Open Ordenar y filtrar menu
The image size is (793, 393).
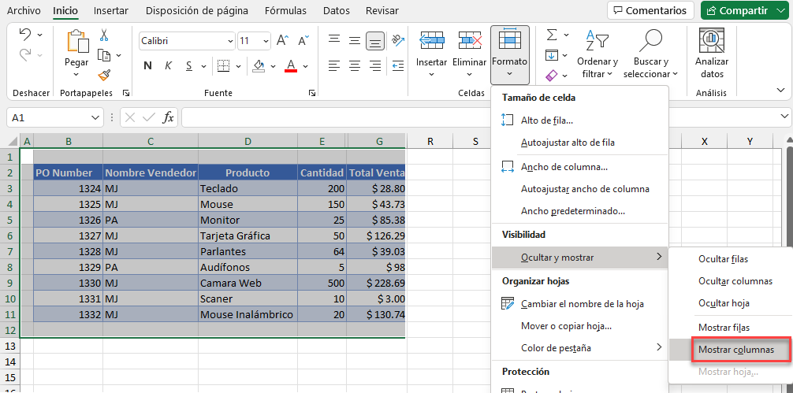pos(598,54)
